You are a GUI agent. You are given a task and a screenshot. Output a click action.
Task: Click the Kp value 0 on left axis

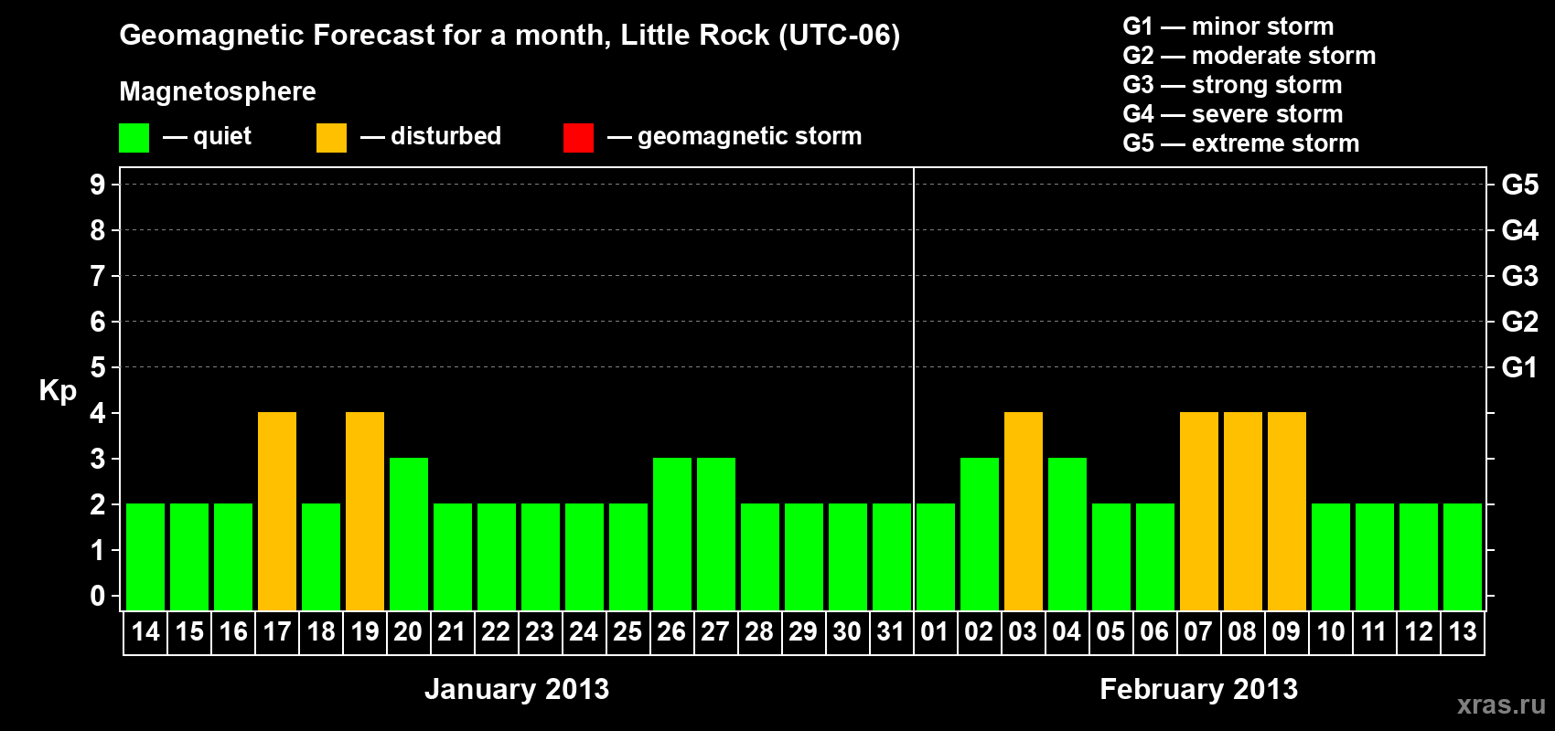tap(98, 596)
